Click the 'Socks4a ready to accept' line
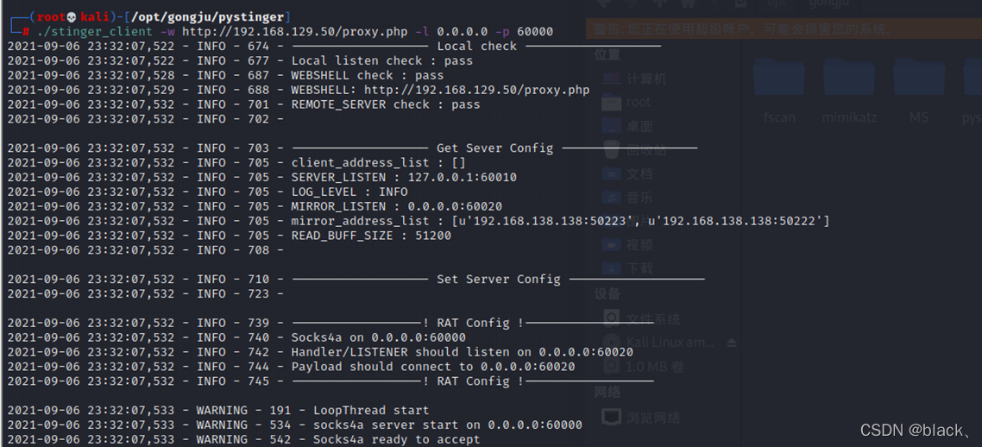Screen dimensions: 982x447 [x=243, y=439]
